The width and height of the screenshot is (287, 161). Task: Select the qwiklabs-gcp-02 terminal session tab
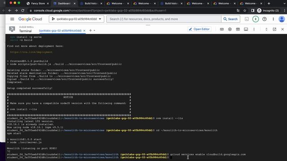[60, 31]
